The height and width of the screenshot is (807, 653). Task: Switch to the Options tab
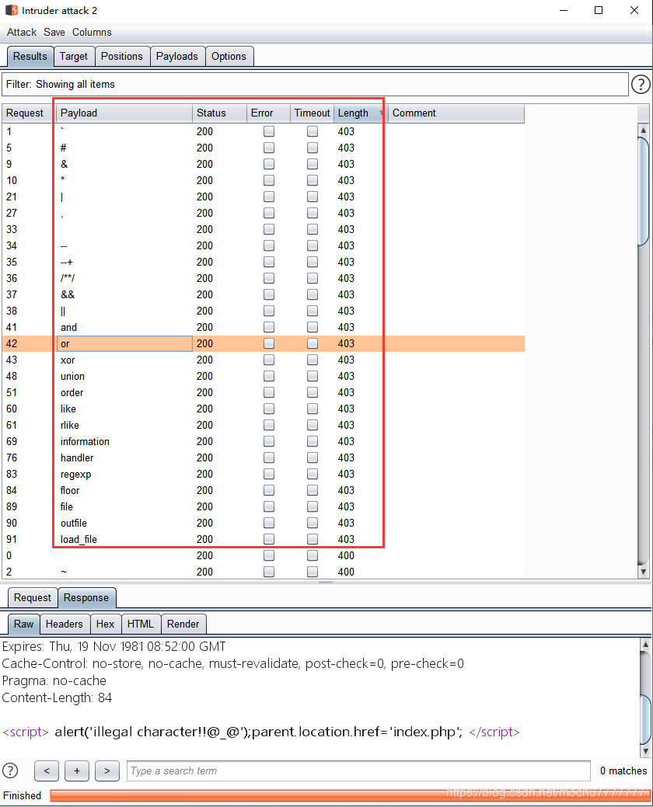coord(229,57)
